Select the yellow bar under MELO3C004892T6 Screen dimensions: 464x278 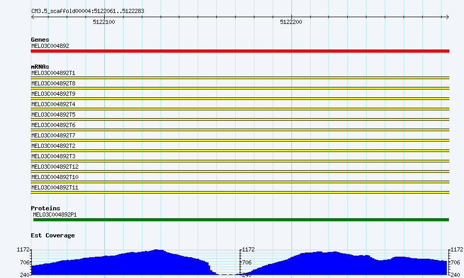[x=240, y=130]
